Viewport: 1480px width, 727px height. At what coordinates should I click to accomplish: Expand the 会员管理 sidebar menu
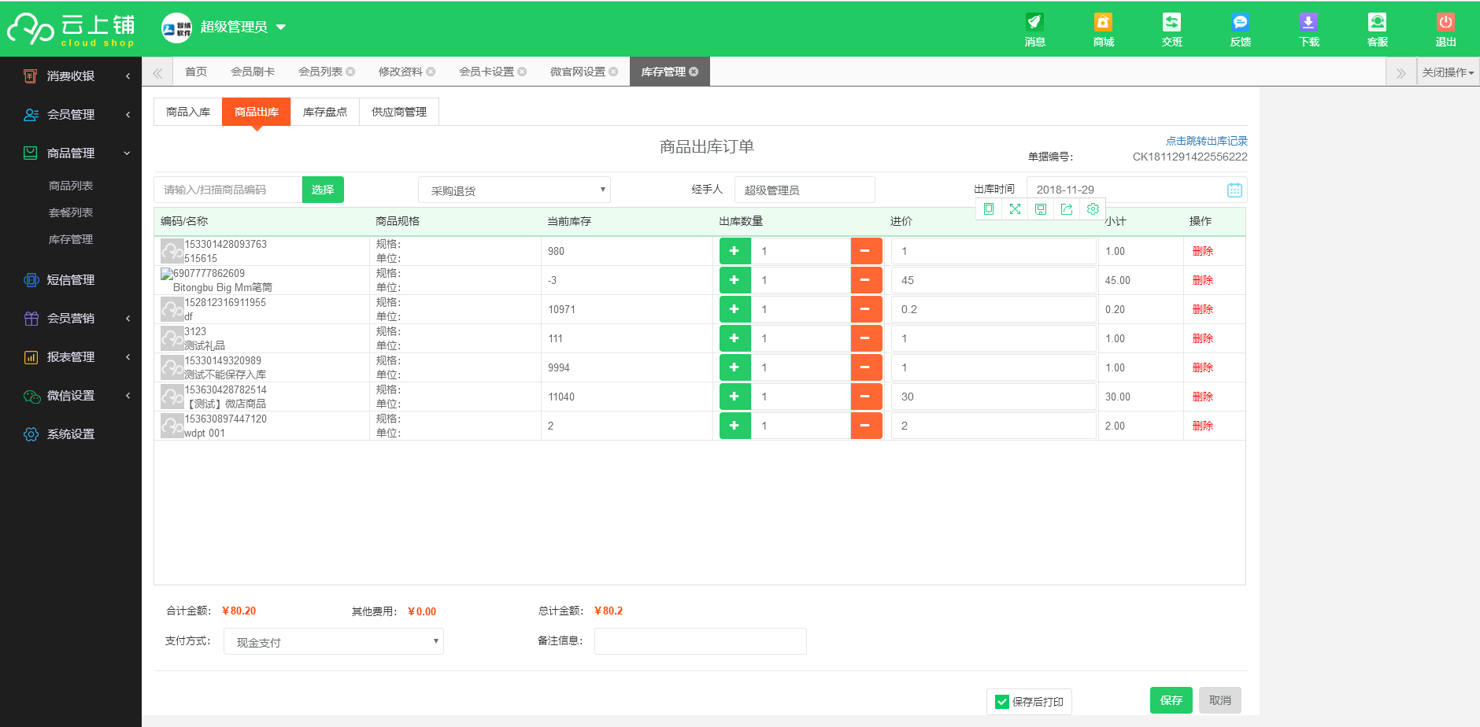[71, 115]
